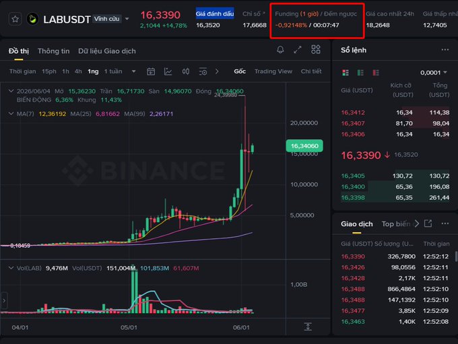Viewport: 458px width, 344px height.
Task: Open more timeframes dropdown arrow
Action: [x=133, y=71]
